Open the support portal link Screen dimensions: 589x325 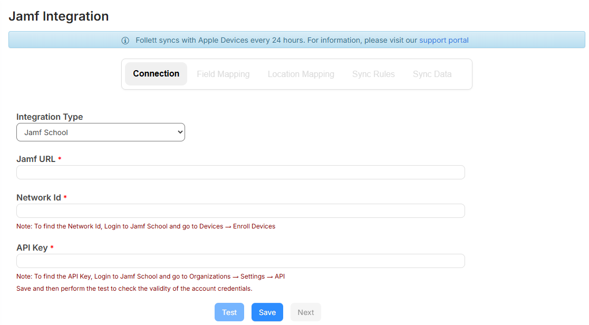pos(443,40)
